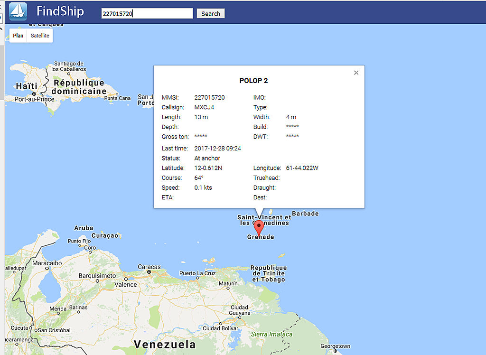Click the FindShip title text
The width and height of the screenshot is (486, 355).
[x=60, y=11]
